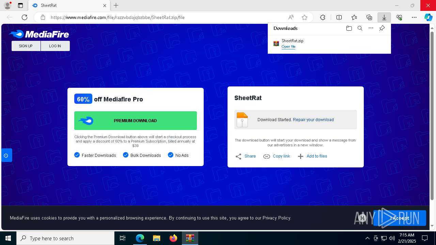The width and height of the screenshot is (436, 245).
Task: Open Browser essentials heart icon
Action: [399, 17]
